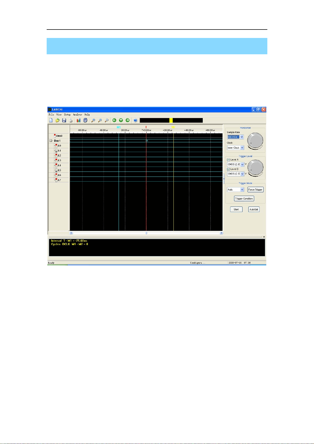
Task: Select the Bus0 row label
Action: click(59, 136)
